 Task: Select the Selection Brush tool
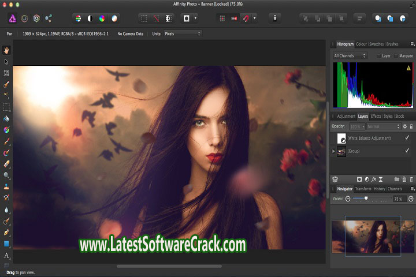pos(6,84)
